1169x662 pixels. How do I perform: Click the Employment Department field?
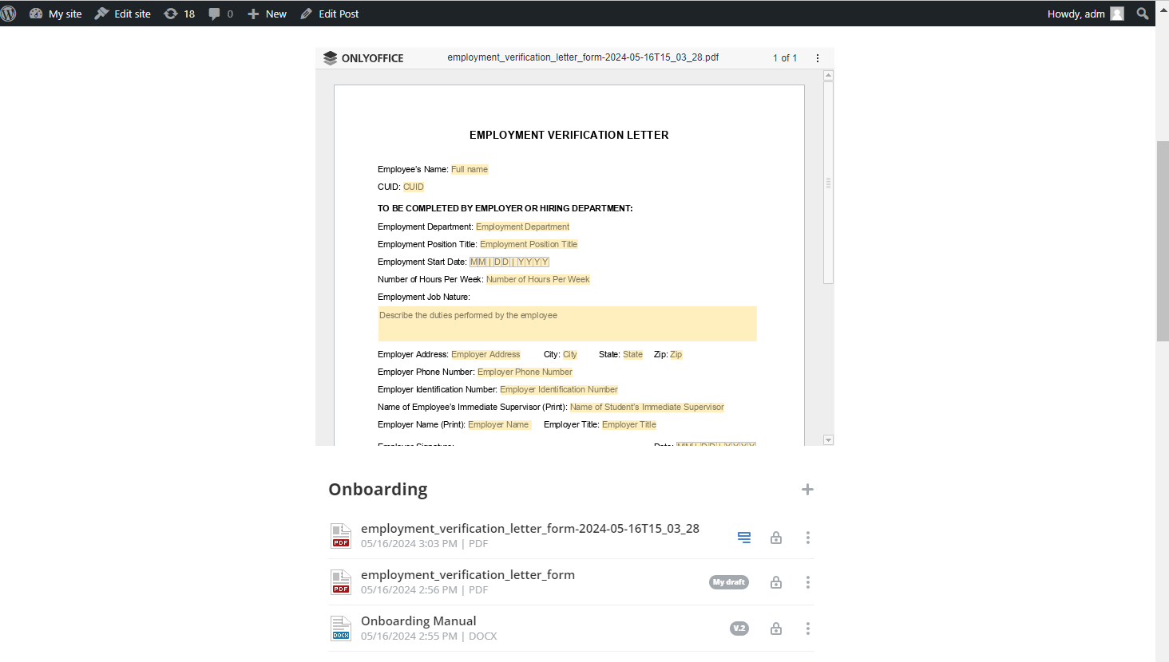(523, 227)
